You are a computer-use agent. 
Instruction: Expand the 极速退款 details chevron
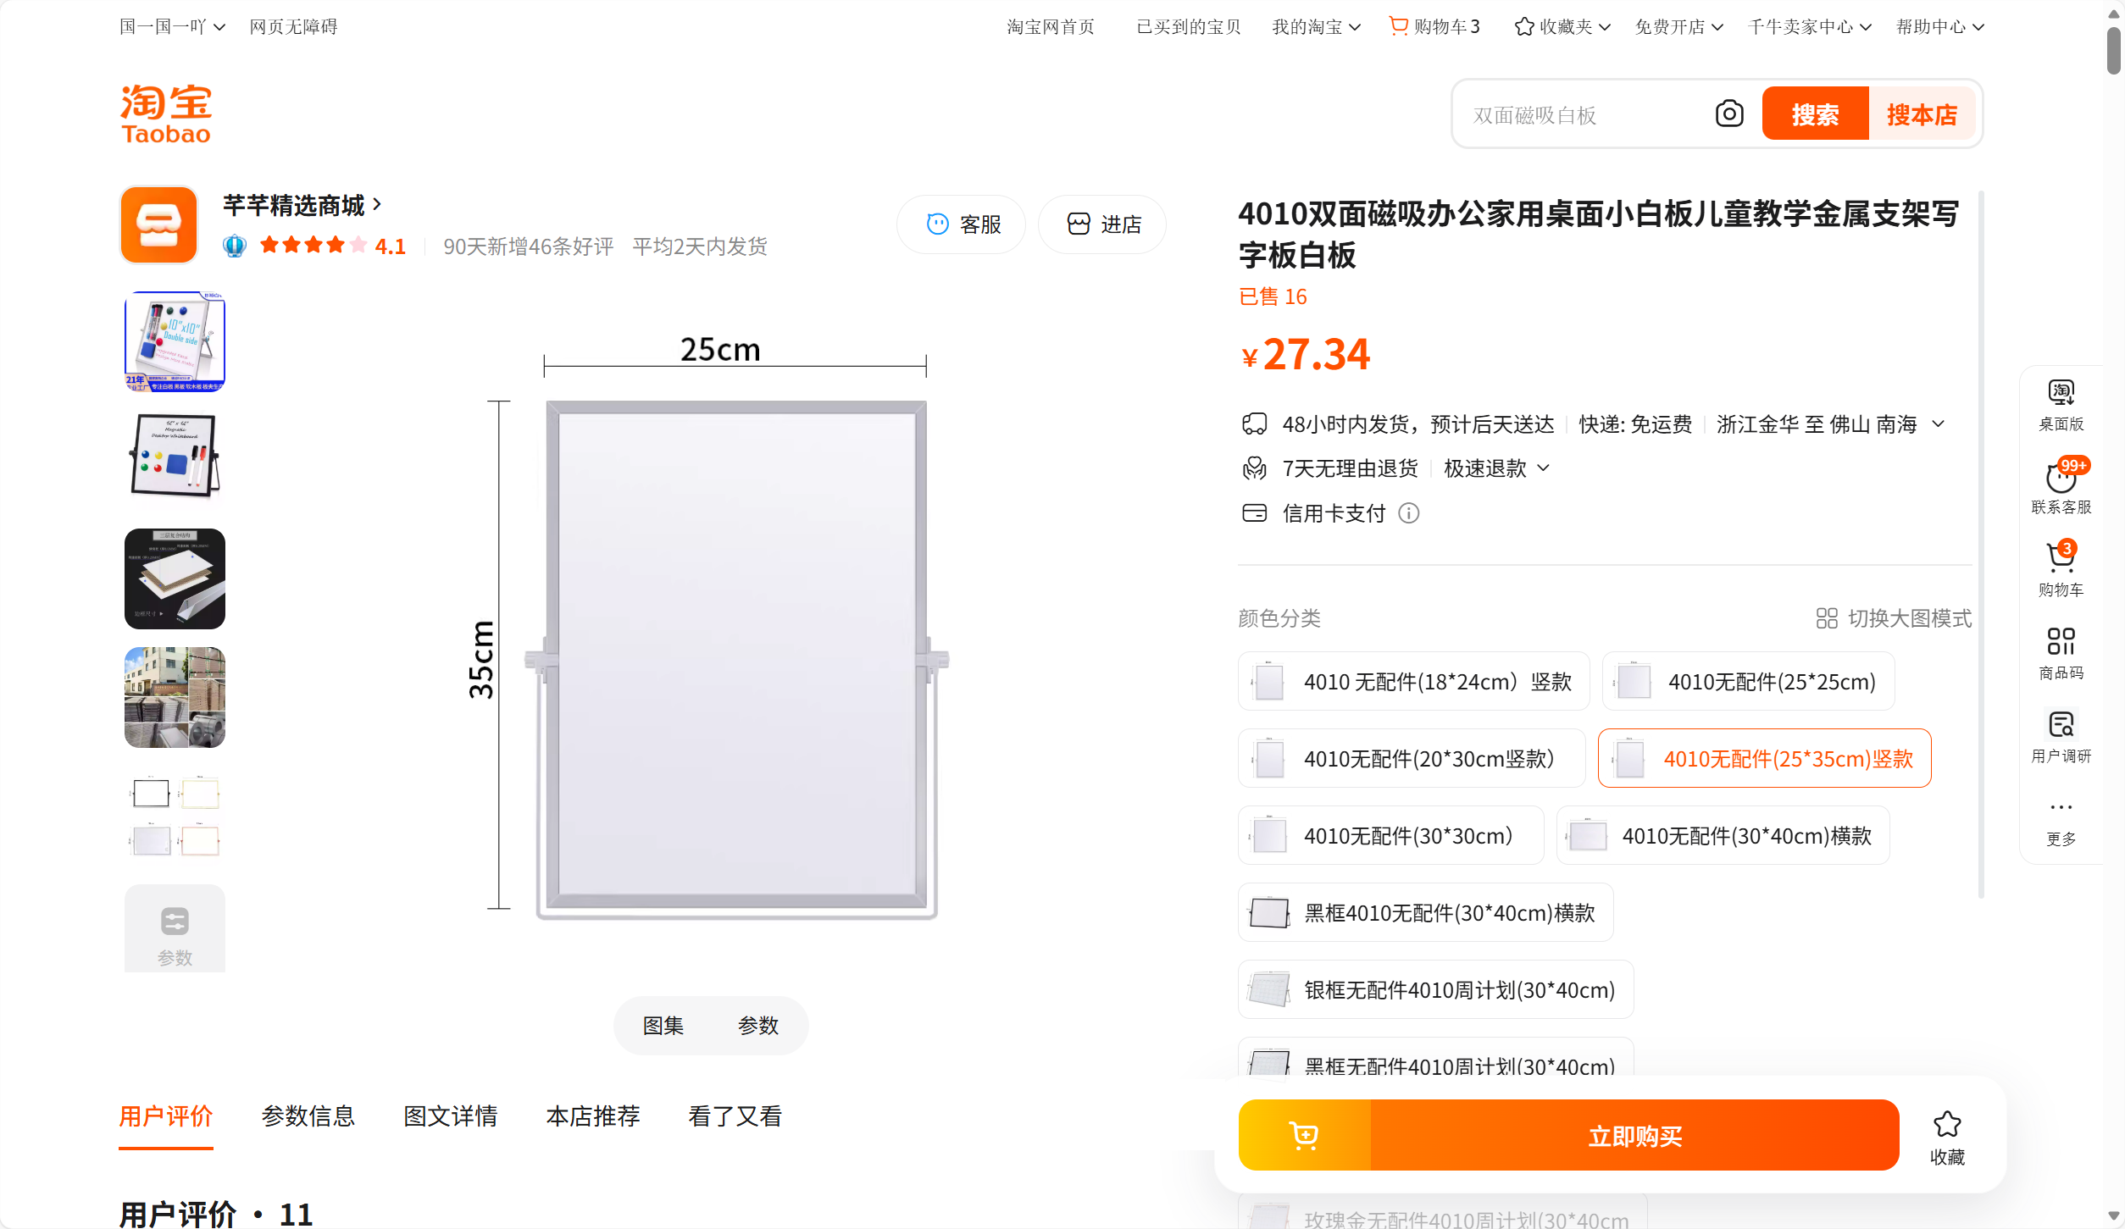(1543, 468)
